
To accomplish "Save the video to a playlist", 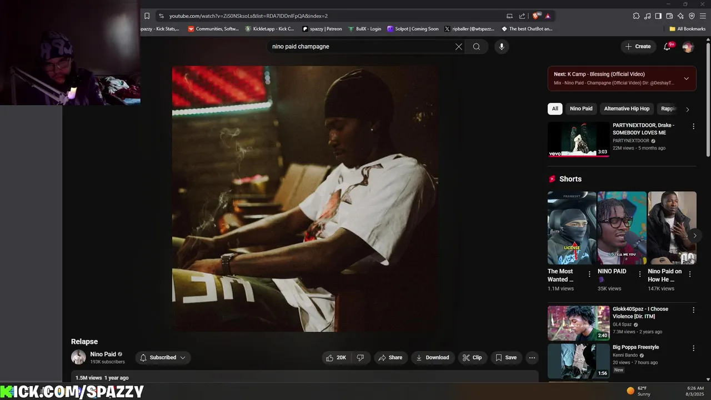I will click(506, 358).
